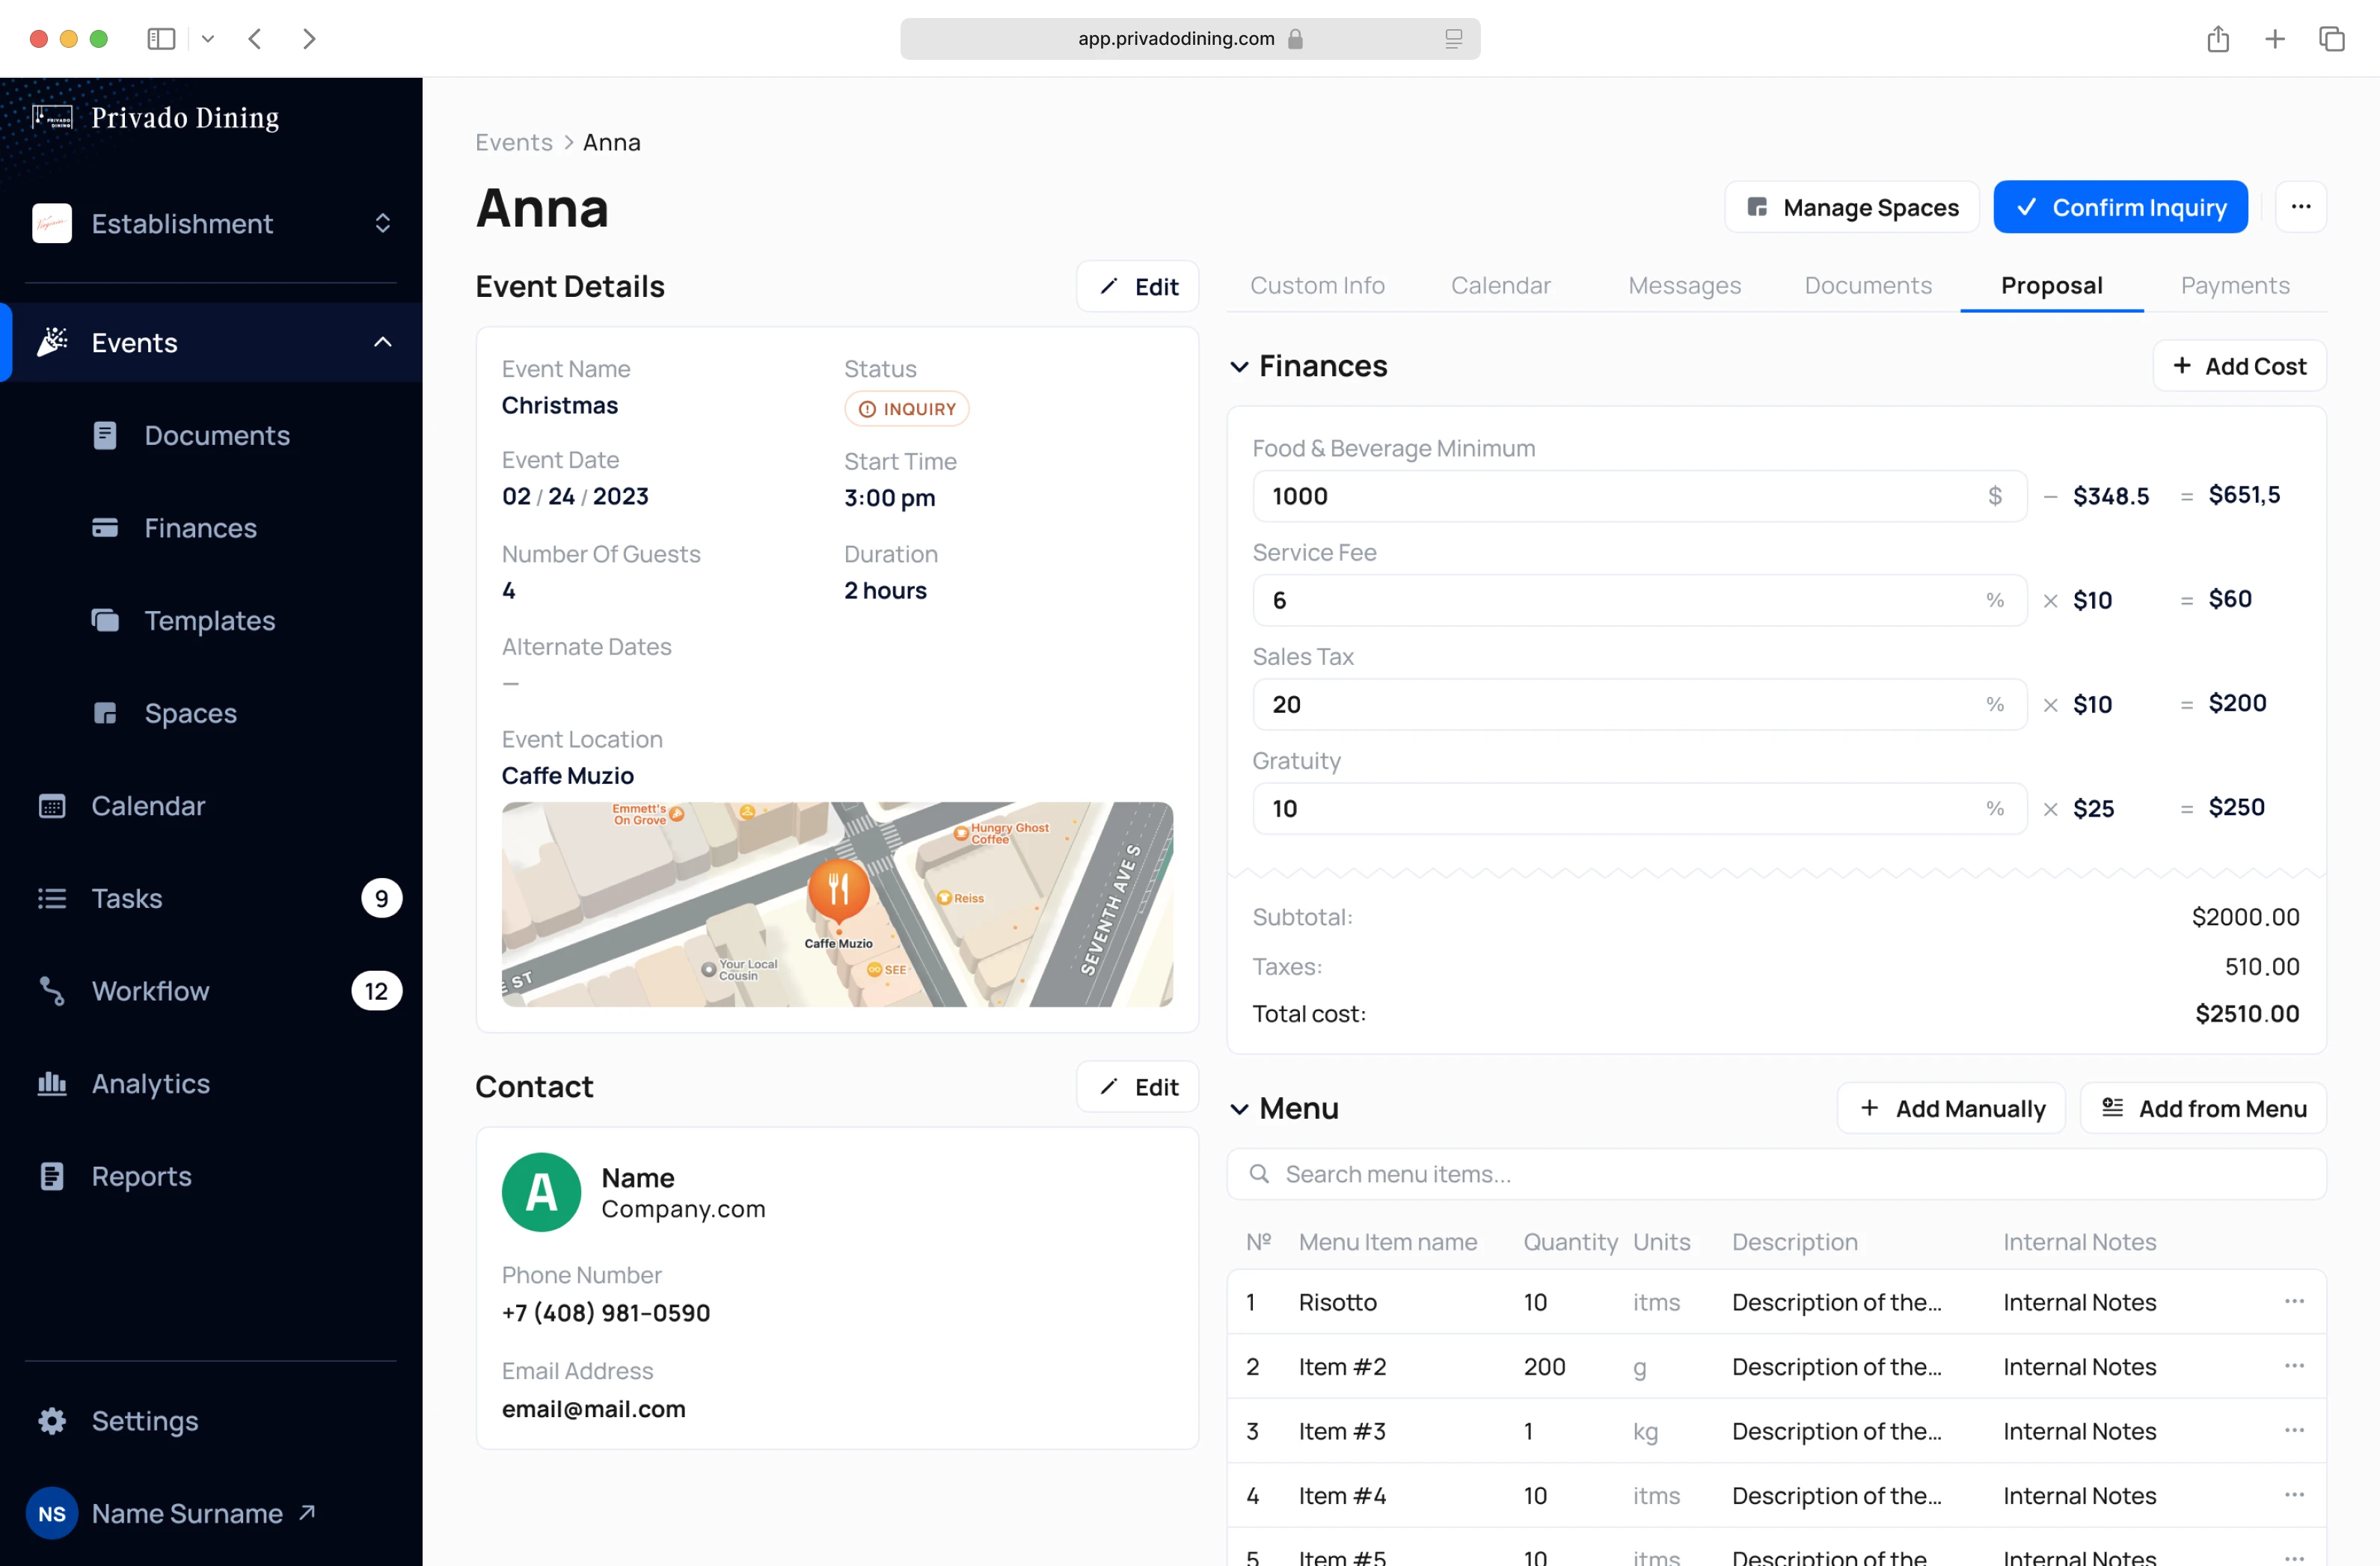Click the Caffe Muzio map thumbnail
2380x1566 pixels.
(x=837, y=904)
